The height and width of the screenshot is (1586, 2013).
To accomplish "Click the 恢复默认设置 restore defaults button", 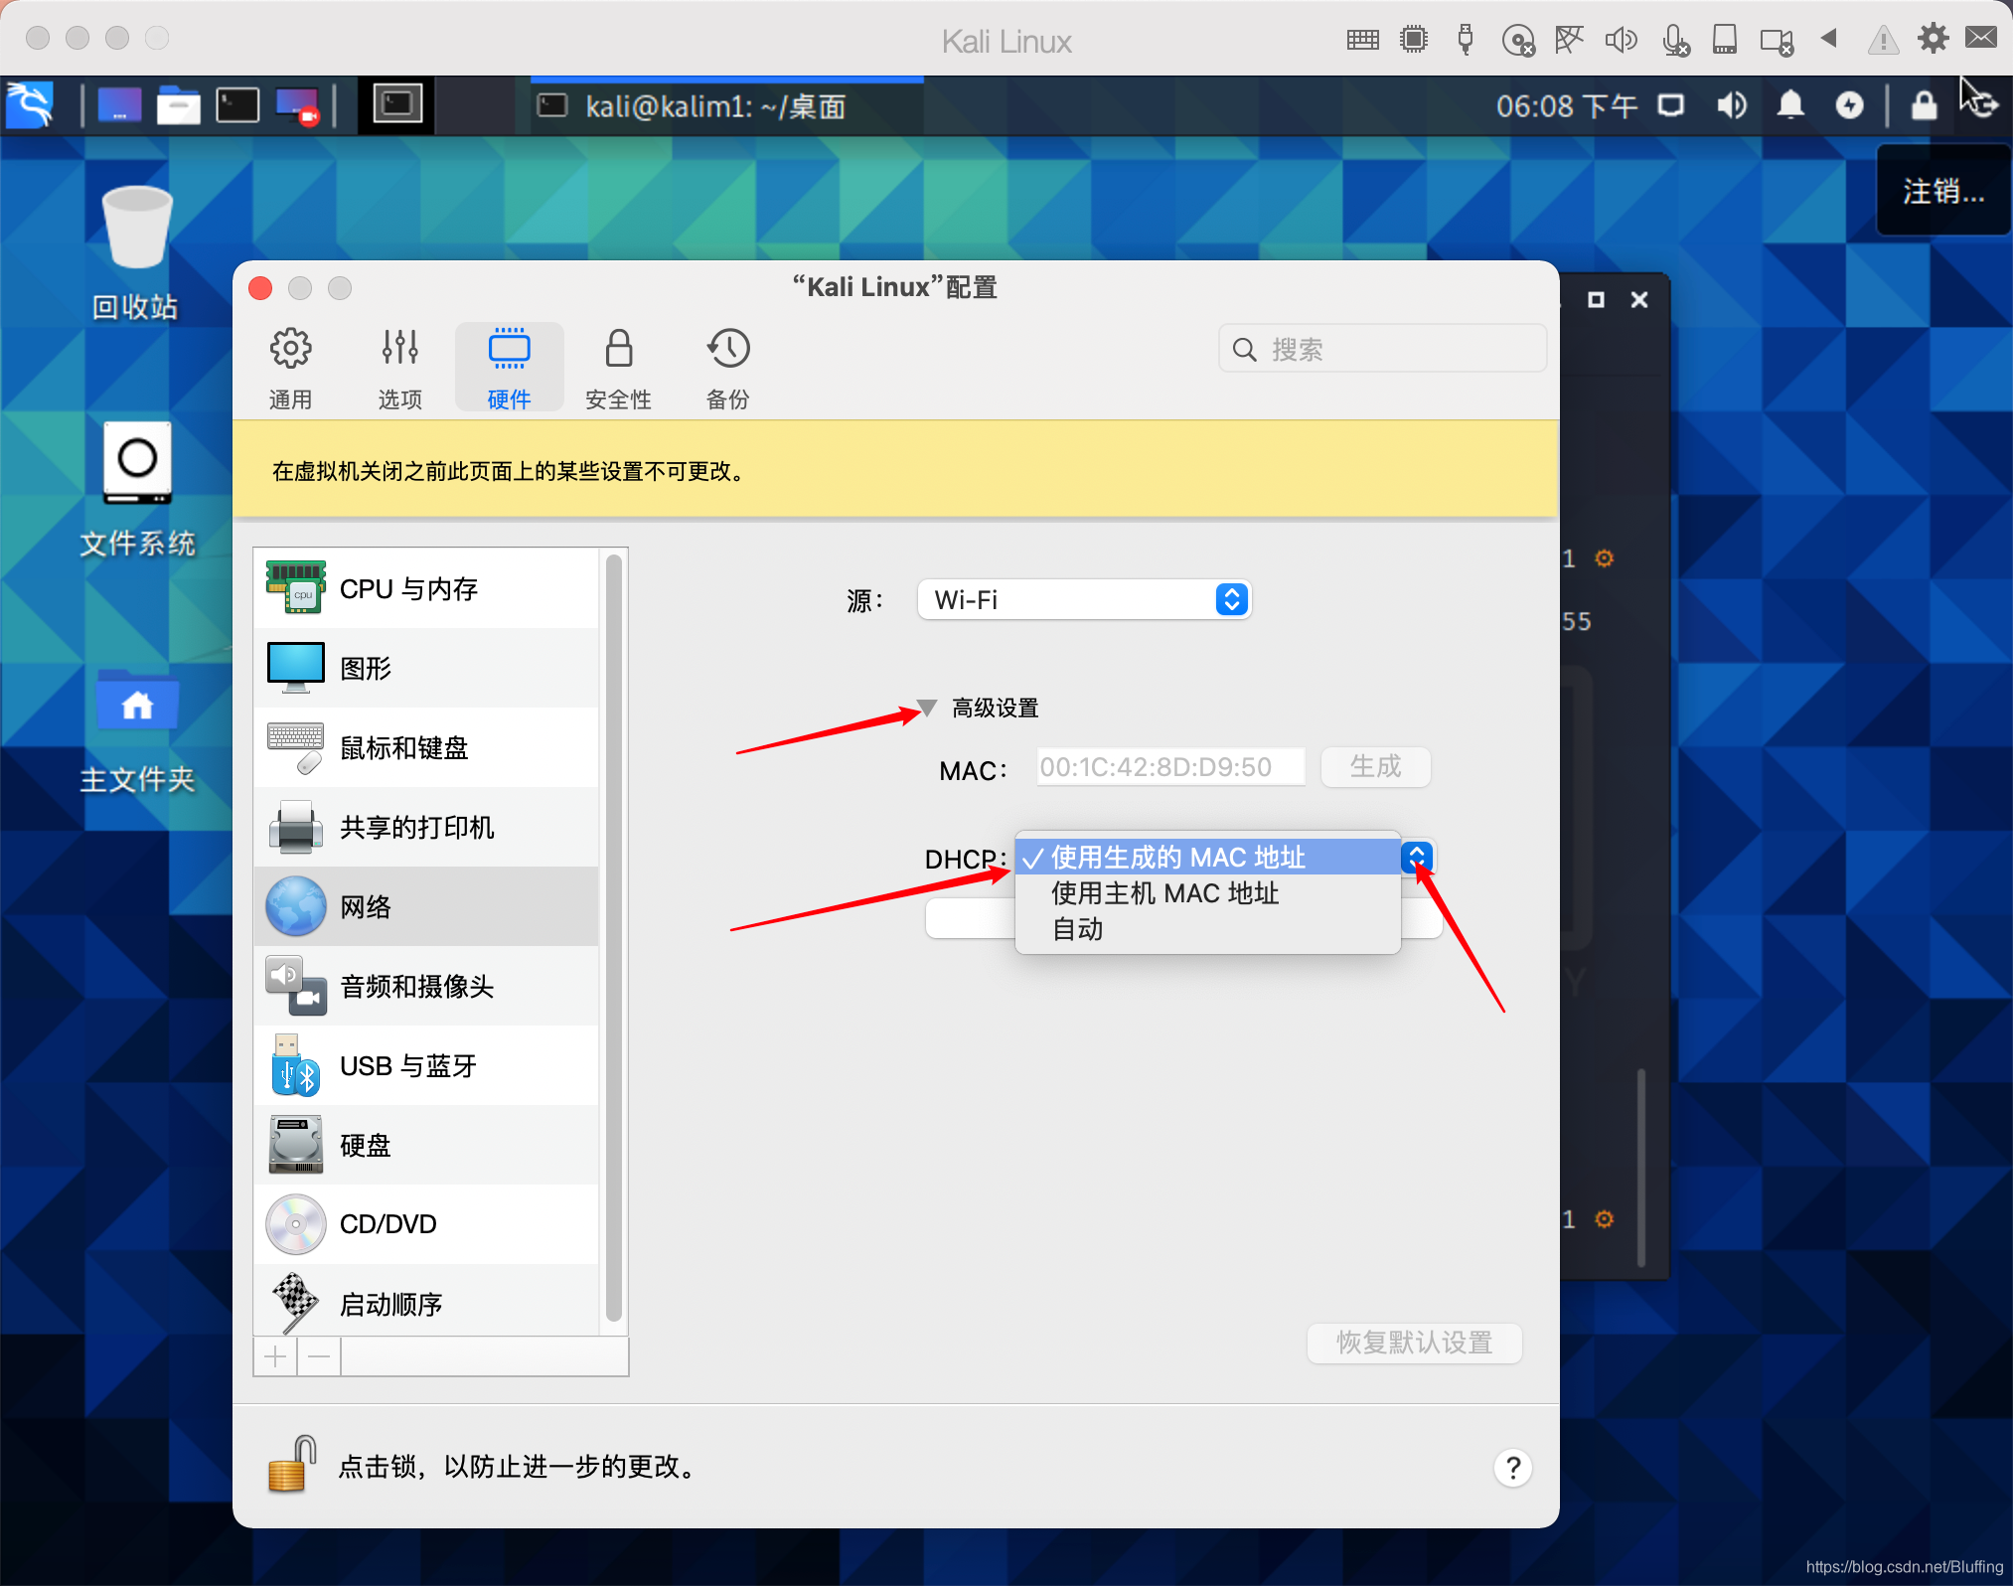I will pyautogui.click(x=1414, y=1343).
